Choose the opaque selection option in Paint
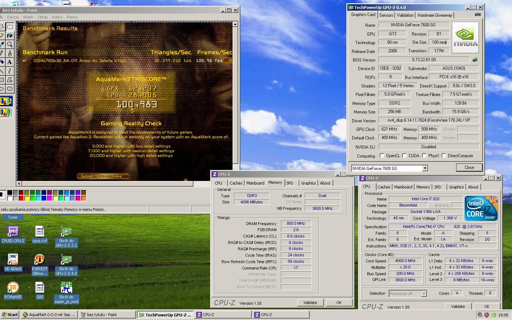The image size is (512, 320). click(6, 101)
